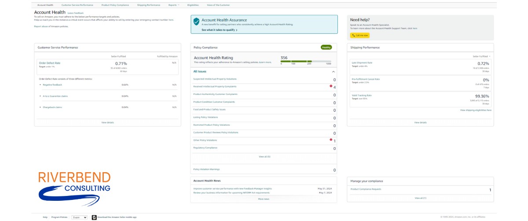528x221 pixels.
Task: Click the green Healthy status badge
Action: coord(326,47)
